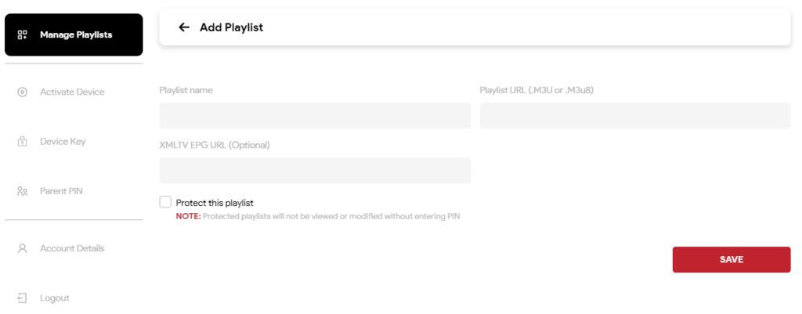Click the Logout door-arrow icon
The height and width of the screenshot is (314, 802).
(23, 298)
